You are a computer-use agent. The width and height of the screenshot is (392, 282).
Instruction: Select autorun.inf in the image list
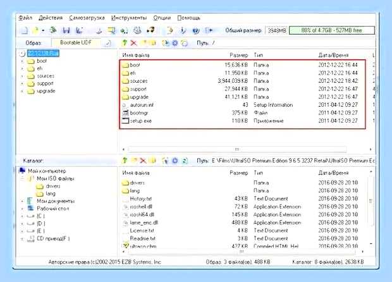point(142,105)
